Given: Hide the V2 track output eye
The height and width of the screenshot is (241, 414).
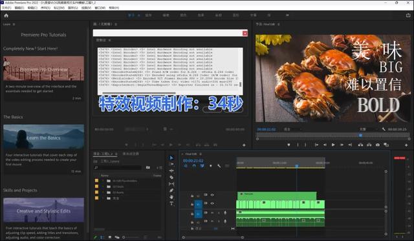Looking at the screenshot, I should pyautogui.click(x=212, y=195).
